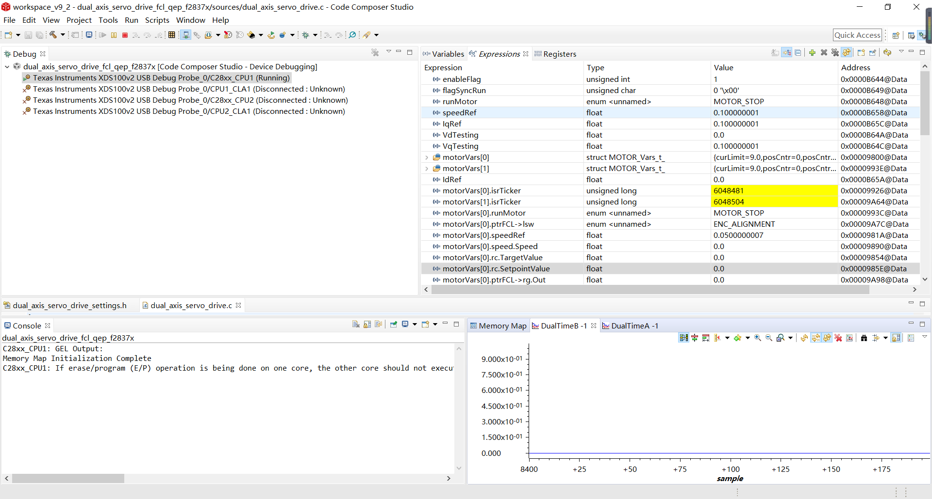Click the binoculars Find icon in graph
This screenshot has width=932, height=499.
click(864, 338)
